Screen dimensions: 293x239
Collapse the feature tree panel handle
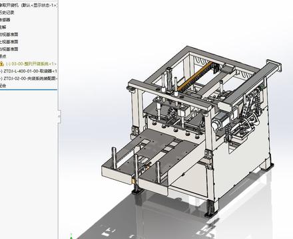click(59, 116)
